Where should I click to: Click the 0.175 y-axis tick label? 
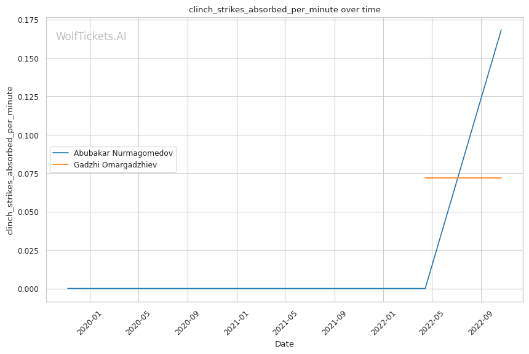point(28,20)
